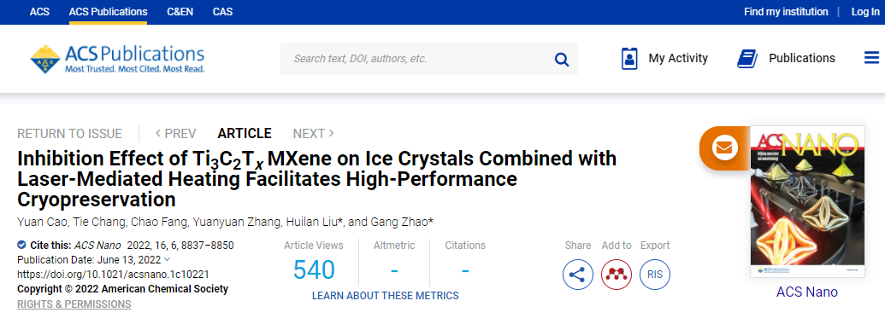Export citation with RIS icon
Viewport: 885px width, 324px height.
point(655,275)
